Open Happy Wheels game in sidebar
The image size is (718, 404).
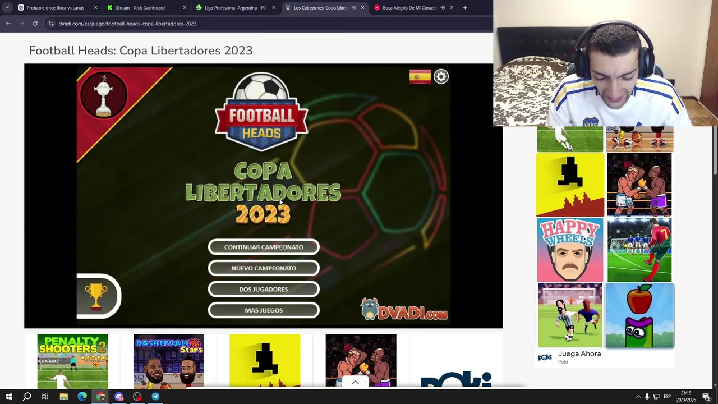(x=570, y=250)
